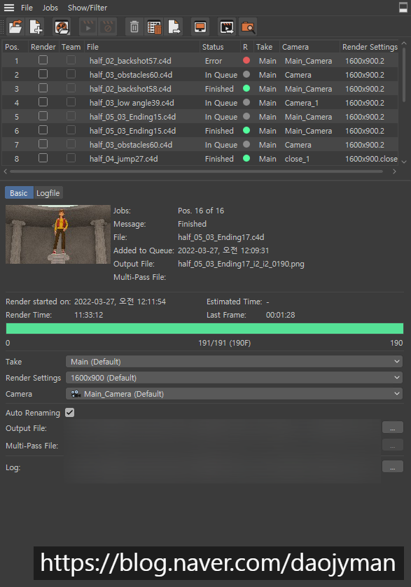Click job list scroll down arrow
The height and width of the screenshot is (587, 411).
pyautogui.click(x=404, y=162)
